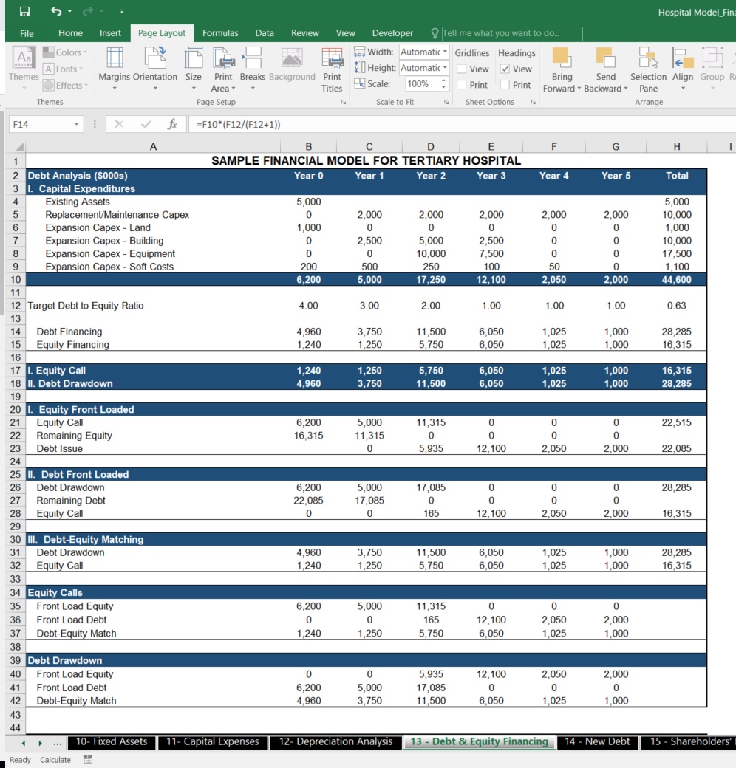Open the 14 - New Debt sheet
Image resolution: width=736 pixels, height=768 pixels.
(597, 741)
